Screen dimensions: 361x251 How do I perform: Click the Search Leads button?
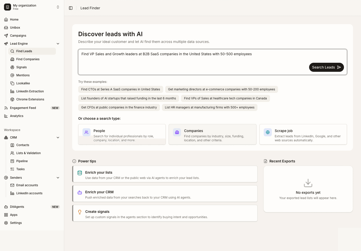326,67
